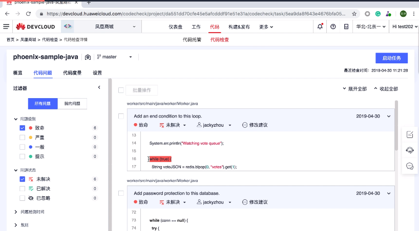Collapse the 'Add an end condition' issue chevron

[389, 117]
